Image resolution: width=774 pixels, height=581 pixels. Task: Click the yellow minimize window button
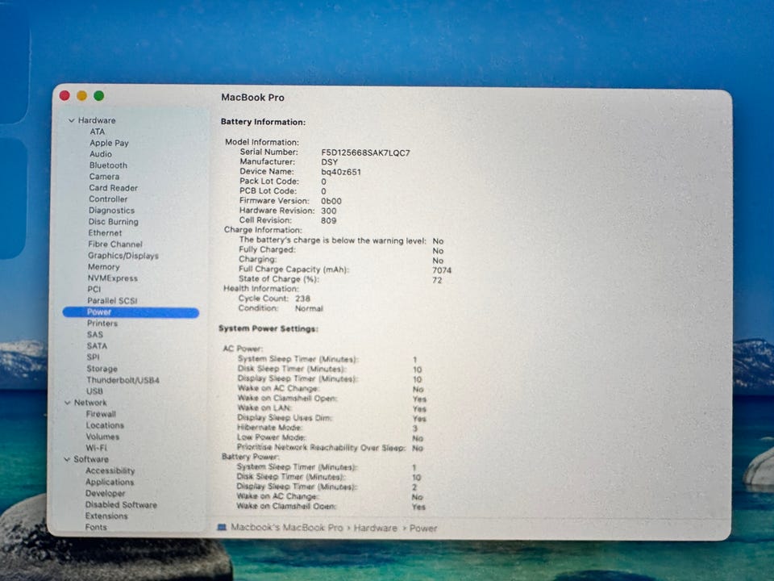(82, 95)
